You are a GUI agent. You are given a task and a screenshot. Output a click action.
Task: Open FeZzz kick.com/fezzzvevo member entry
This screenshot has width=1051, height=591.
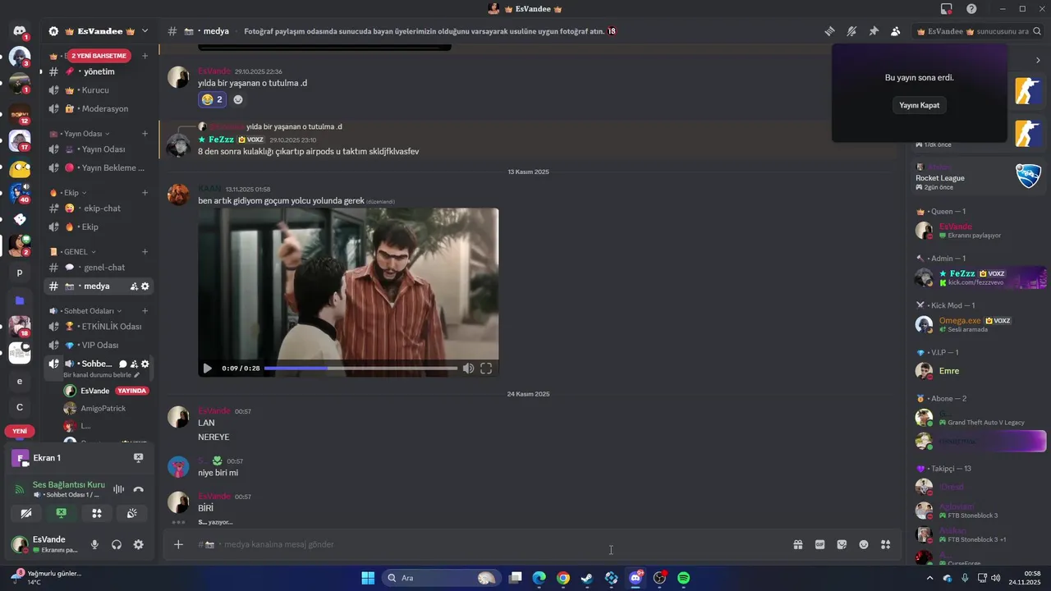980,277
